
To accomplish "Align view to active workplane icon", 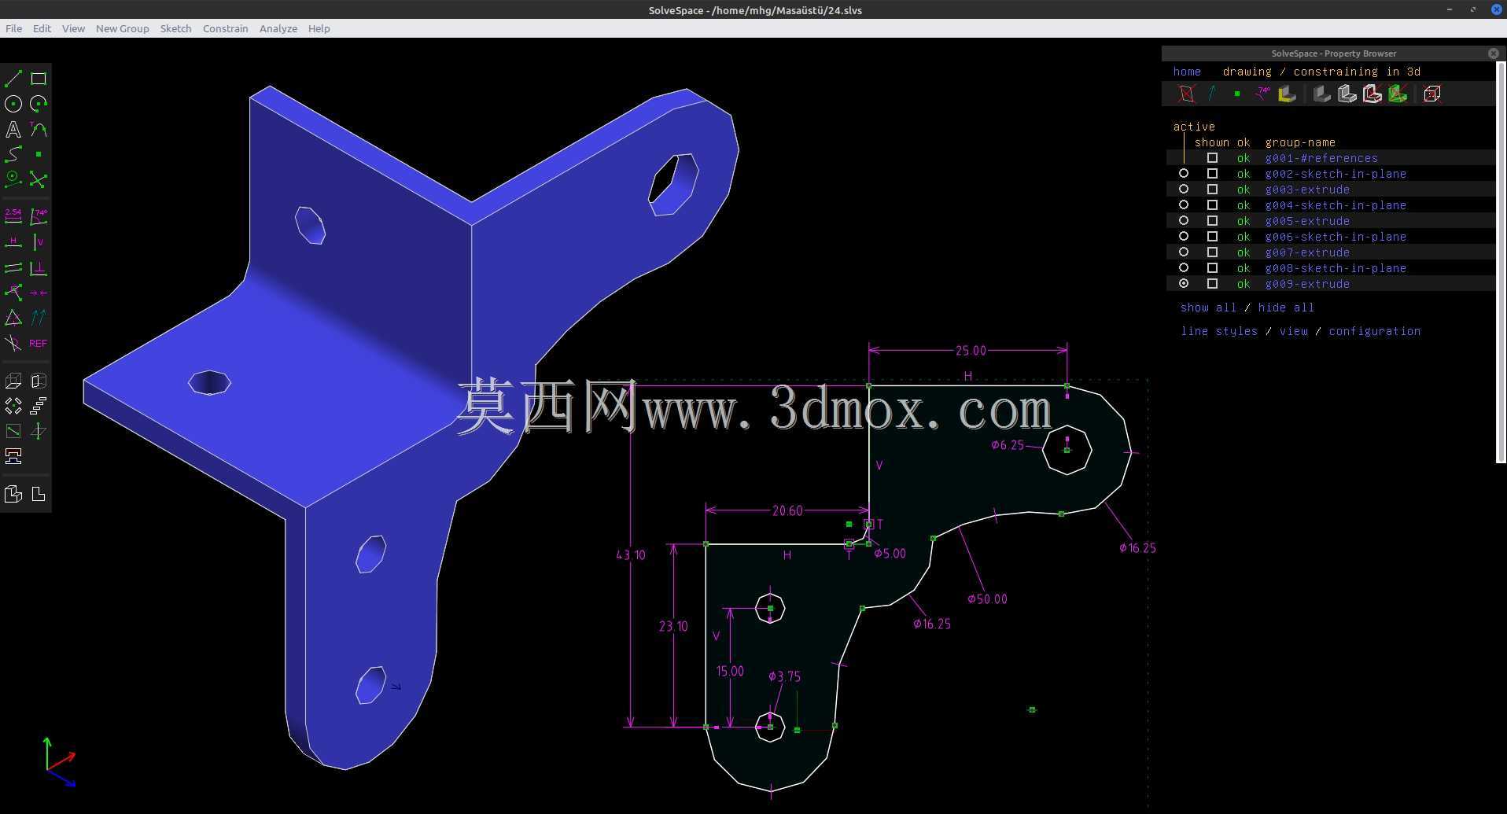I will tap(39, 494).
